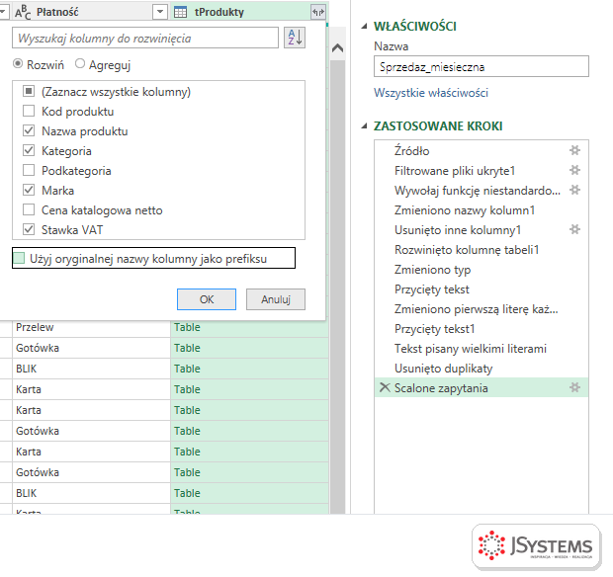
Task: Click the A-Z sort columns icon
Action: [295, 38]
